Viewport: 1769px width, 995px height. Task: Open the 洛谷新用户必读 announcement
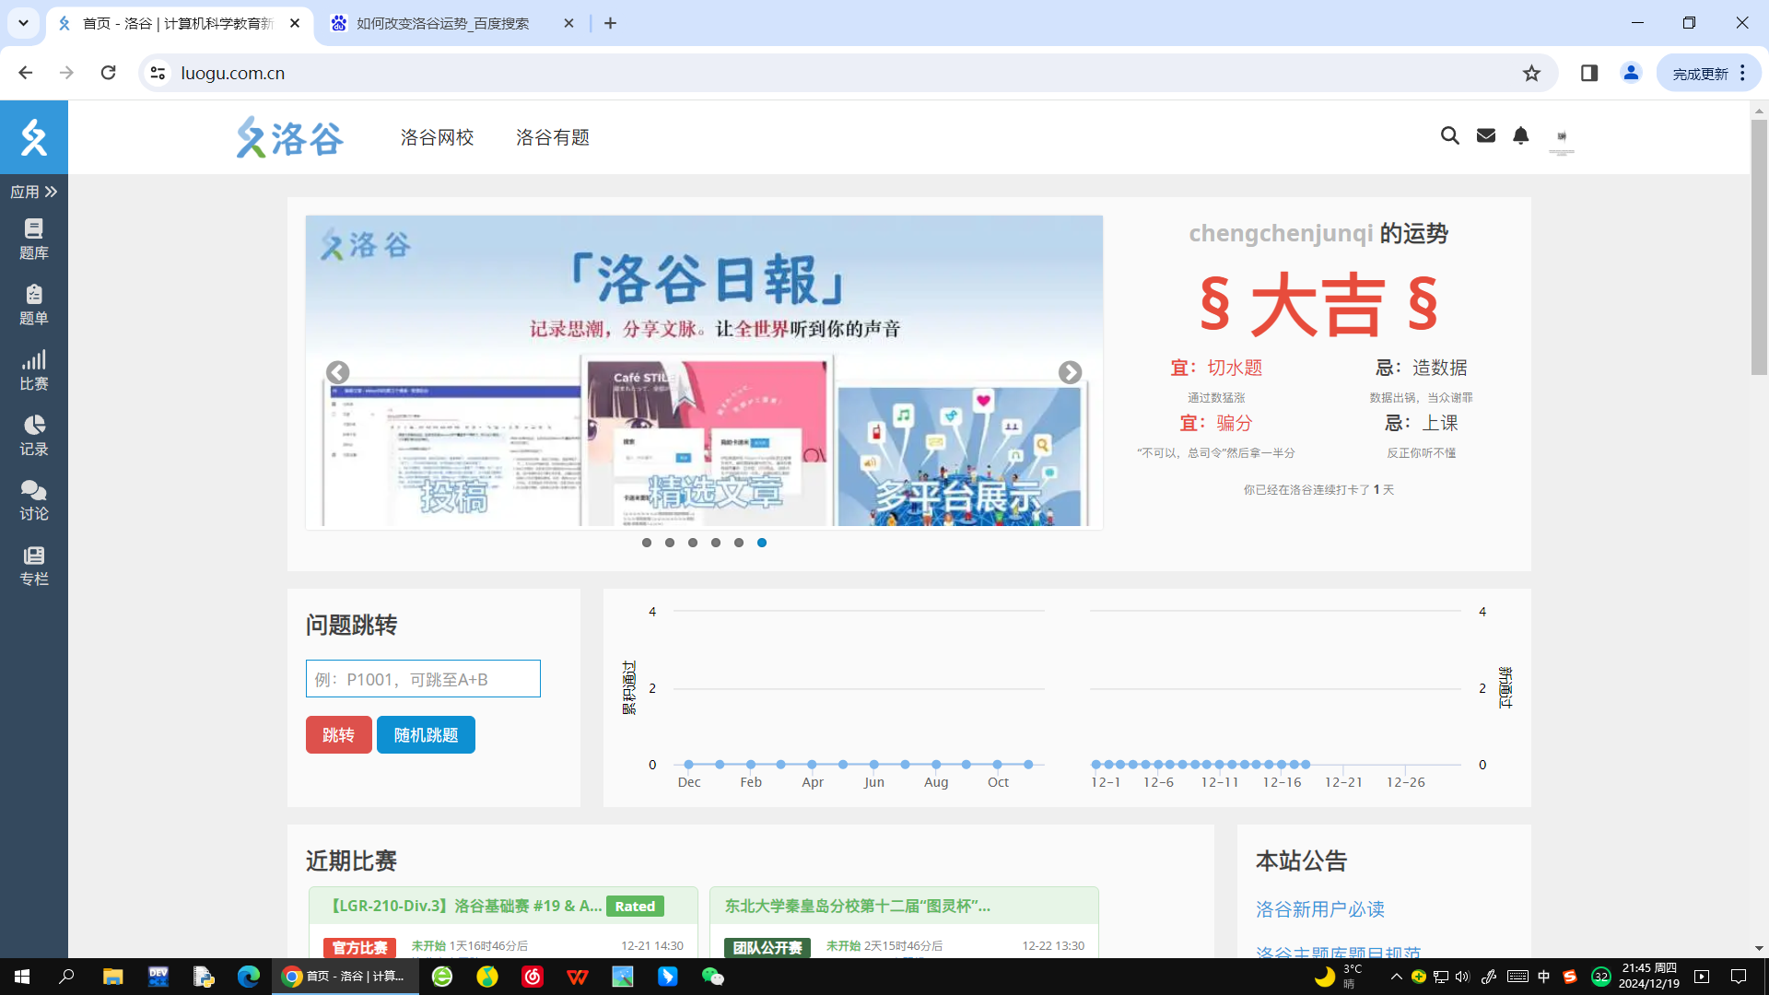coord(1319,909)
